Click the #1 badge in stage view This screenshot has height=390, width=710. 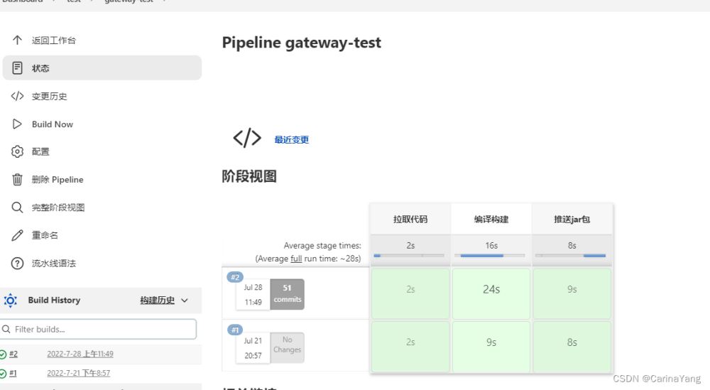[x=235, y=330]
